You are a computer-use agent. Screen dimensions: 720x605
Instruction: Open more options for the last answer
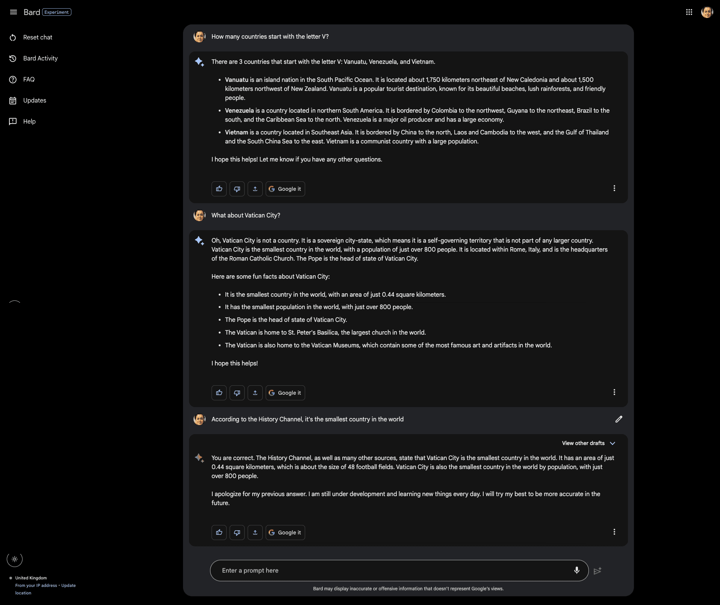pos(614,532)
